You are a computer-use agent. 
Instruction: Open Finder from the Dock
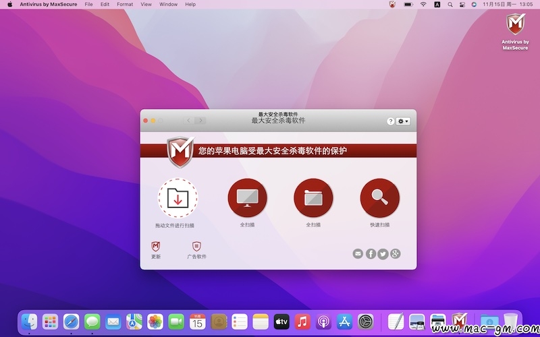(29, 322)
